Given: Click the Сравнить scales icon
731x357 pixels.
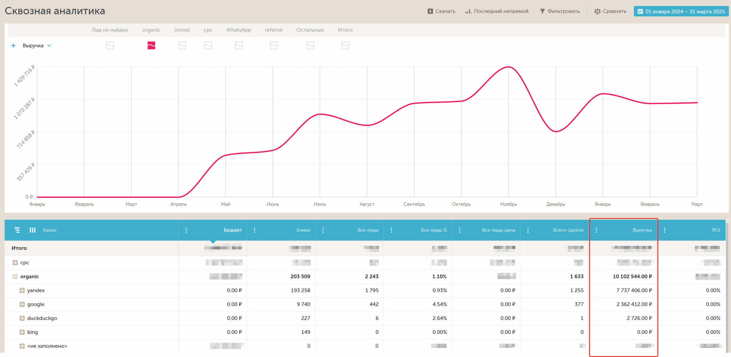Looking at the screenshot, I should tap(597, 11).
